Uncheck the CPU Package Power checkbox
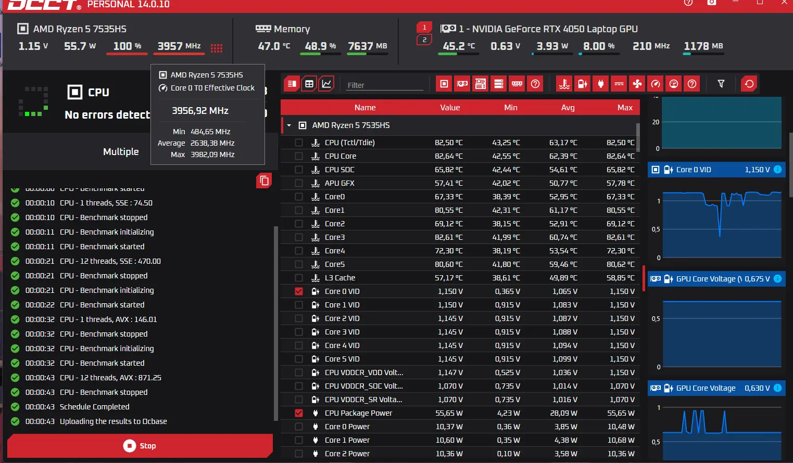This screenshot has width=793, height=463. pyautogui.click(x=299, y=413)
